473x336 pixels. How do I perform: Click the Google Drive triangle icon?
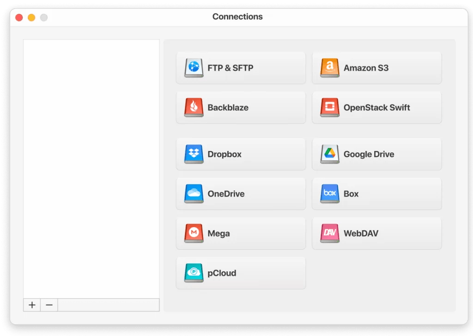click(330, 154)
